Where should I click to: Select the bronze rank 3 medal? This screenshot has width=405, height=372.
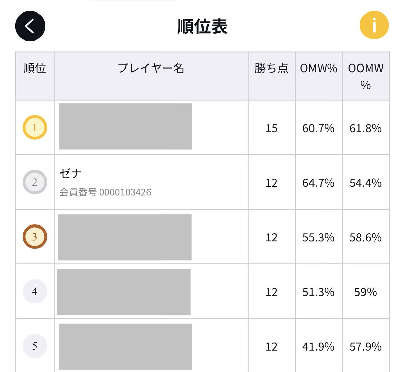35,237
